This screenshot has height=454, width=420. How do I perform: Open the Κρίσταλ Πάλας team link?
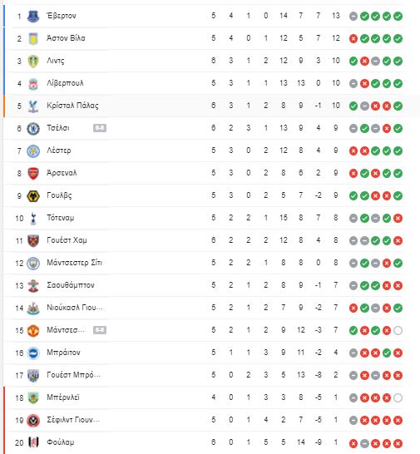[x=72, y=106]
